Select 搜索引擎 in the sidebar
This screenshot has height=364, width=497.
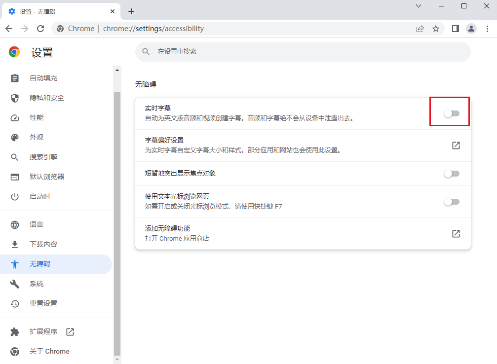[x=56, y=157]
